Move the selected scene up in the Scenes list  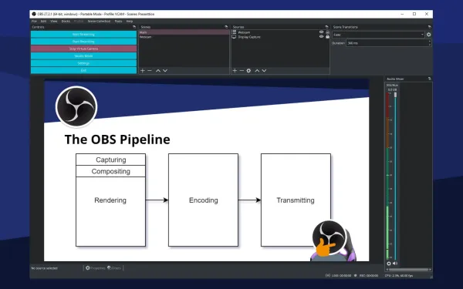click(158, 70)
